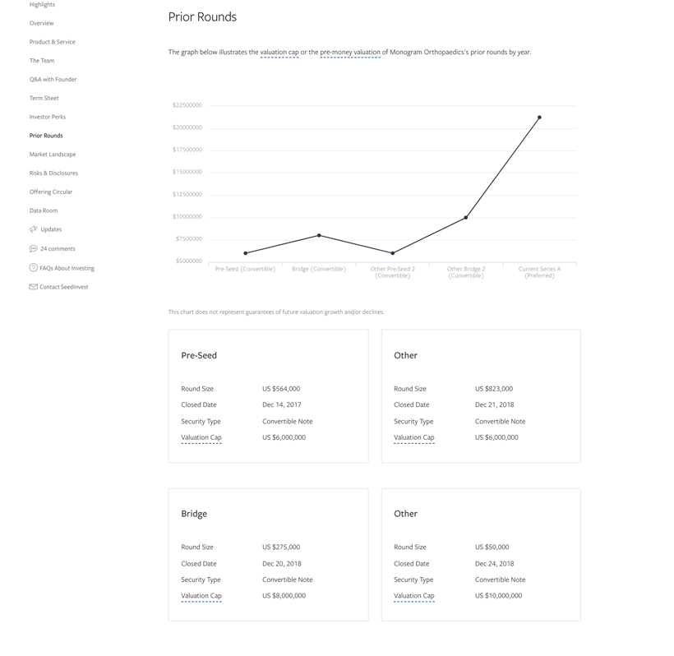The image size is (674, 656).
Task: Click Valuation Cap label in Pre-Seed card
Action: point(201,437)
